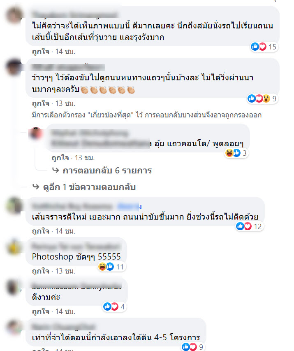Open the 11 reactions on the Photoshop comment
The image size is (294, 351).
pos(111,267)
